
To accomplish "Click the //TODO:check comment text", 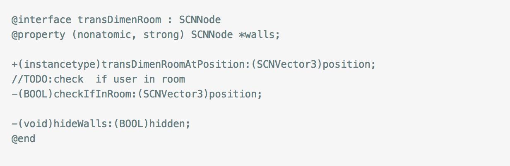I will [47, 79].
